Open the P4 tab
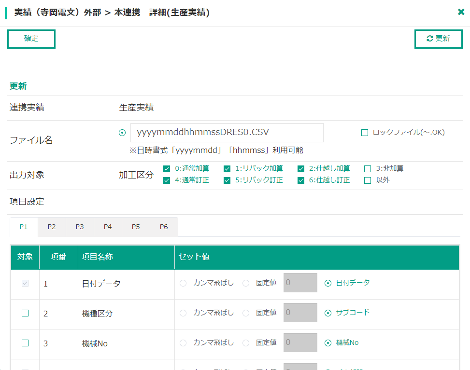 tap(108, 227)
